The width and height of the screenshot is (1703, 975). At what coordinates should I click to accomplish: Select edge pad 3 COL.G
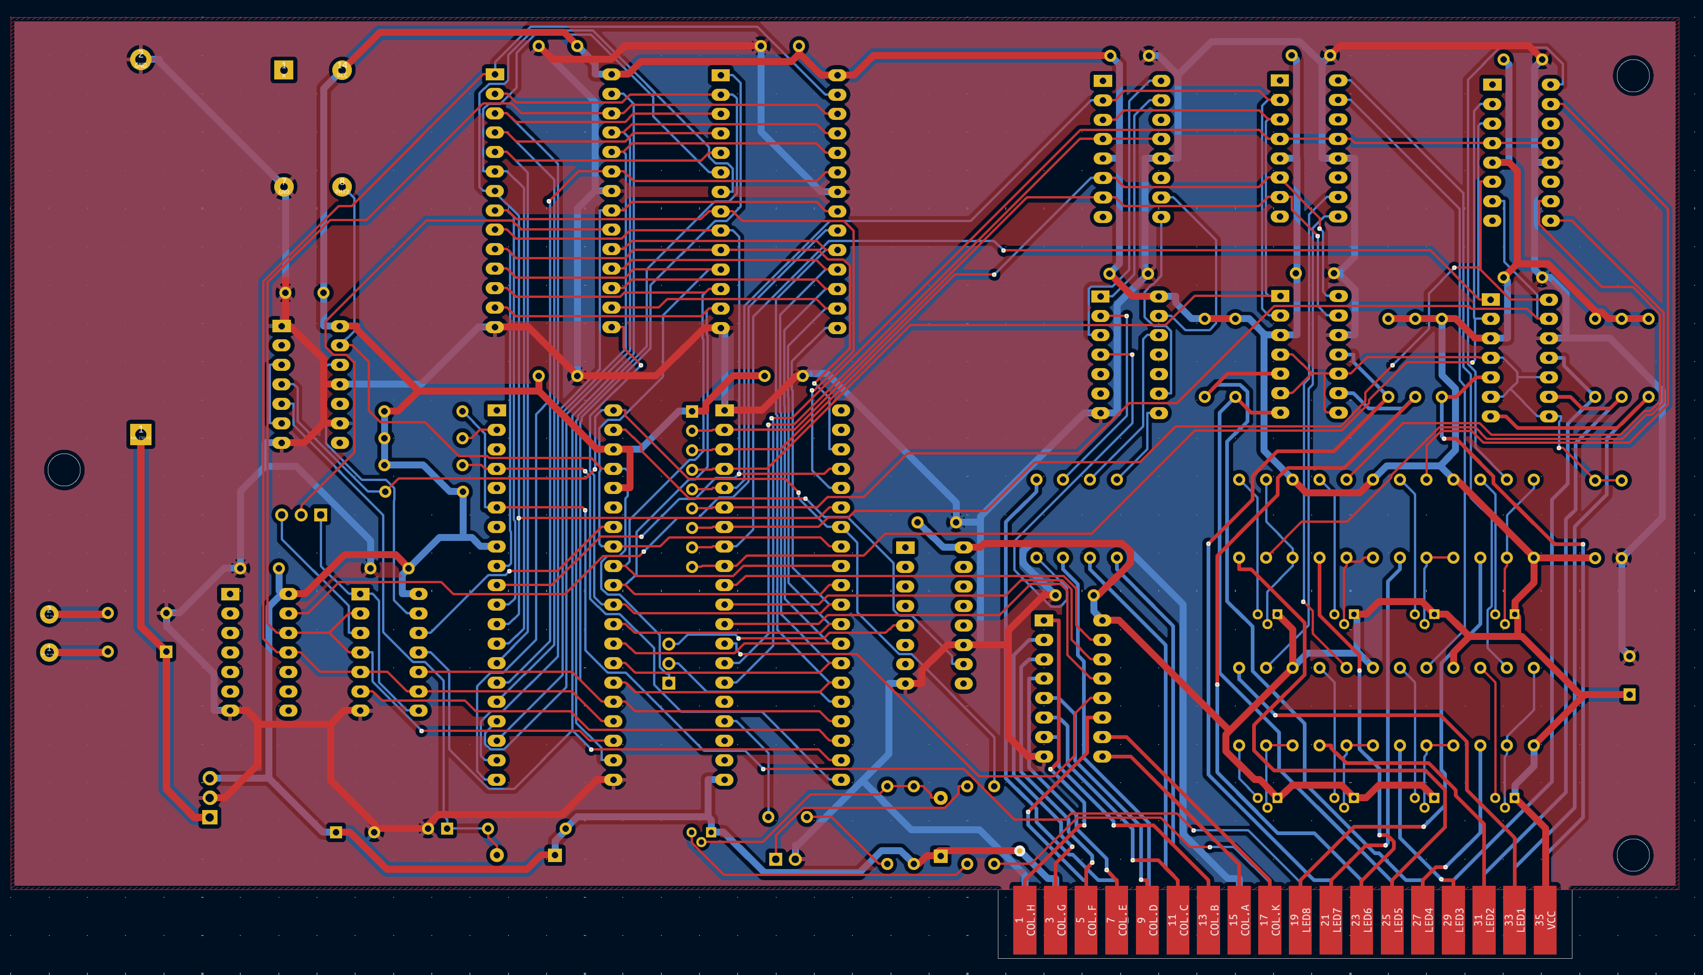coord(1056,921)
